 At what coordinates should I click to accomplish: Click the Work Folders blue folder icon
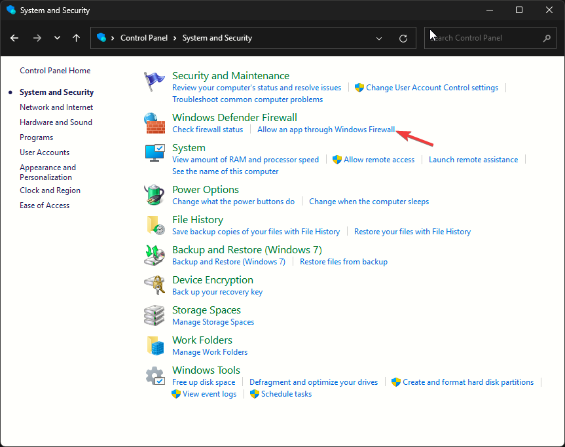coord(155,346)
